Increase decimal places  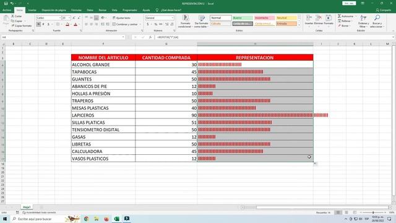coord(167,24)
